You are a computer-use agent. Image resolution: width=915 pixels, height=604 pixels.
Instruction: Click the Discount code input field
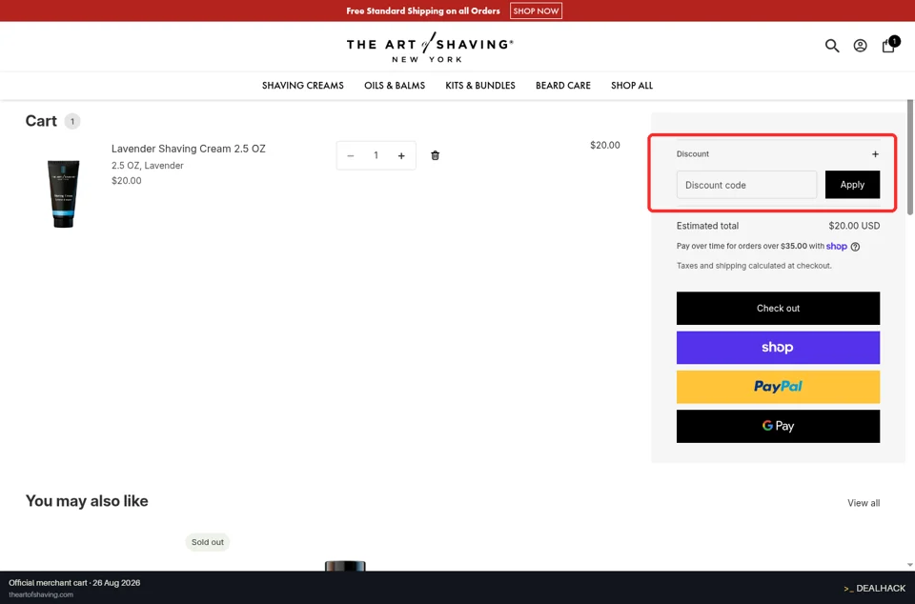747,185
